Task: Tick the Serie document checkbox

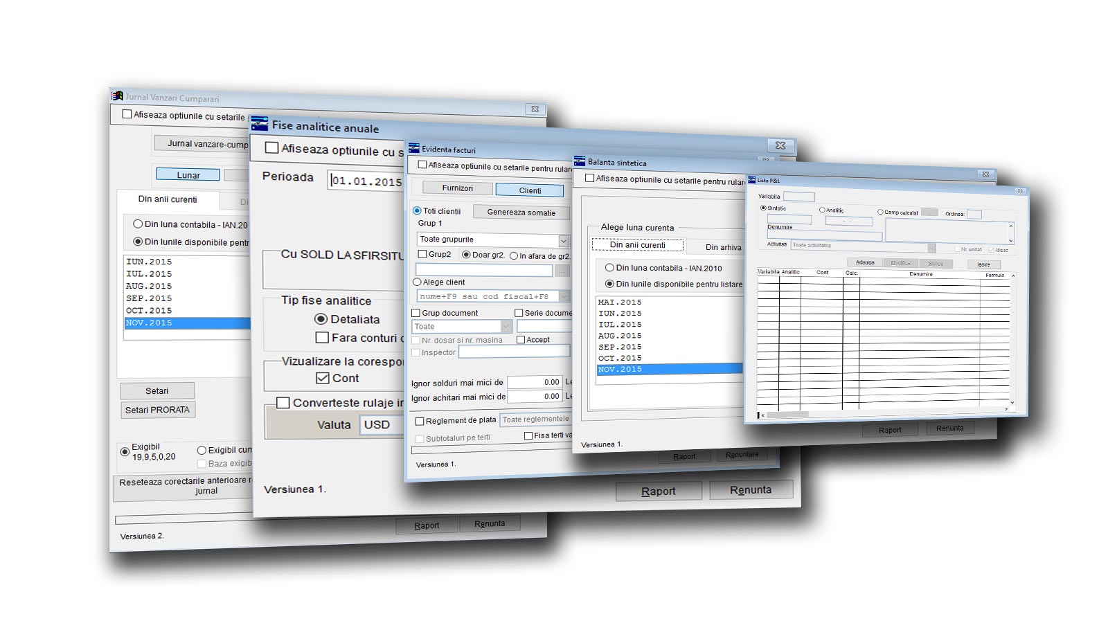Action: pyautogui.click(x=519, y=313)
